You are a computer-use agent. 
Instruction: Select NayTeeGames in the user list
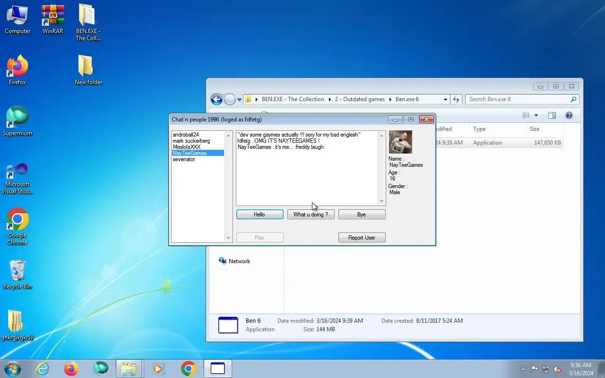click(x=198, y=153)
